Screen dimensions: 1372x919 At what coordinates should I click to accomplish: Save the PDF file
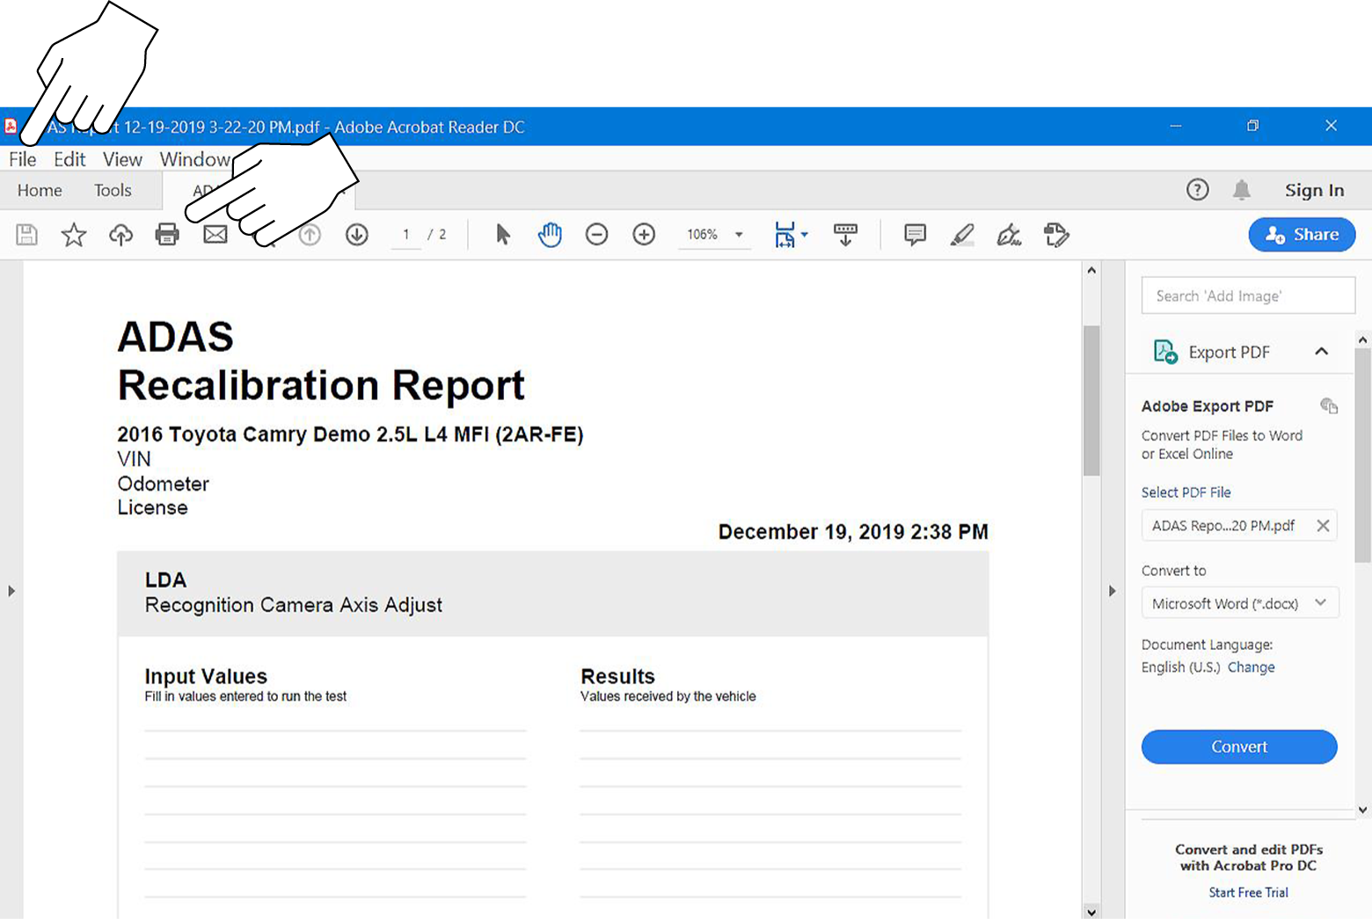(x=26, y=234)
